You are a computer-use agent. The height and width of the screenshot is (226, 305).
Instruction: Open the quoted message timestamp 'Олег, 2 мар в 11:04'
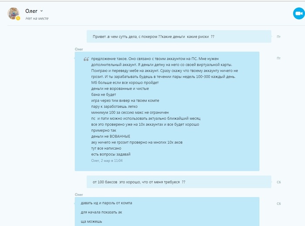(107, 161)
